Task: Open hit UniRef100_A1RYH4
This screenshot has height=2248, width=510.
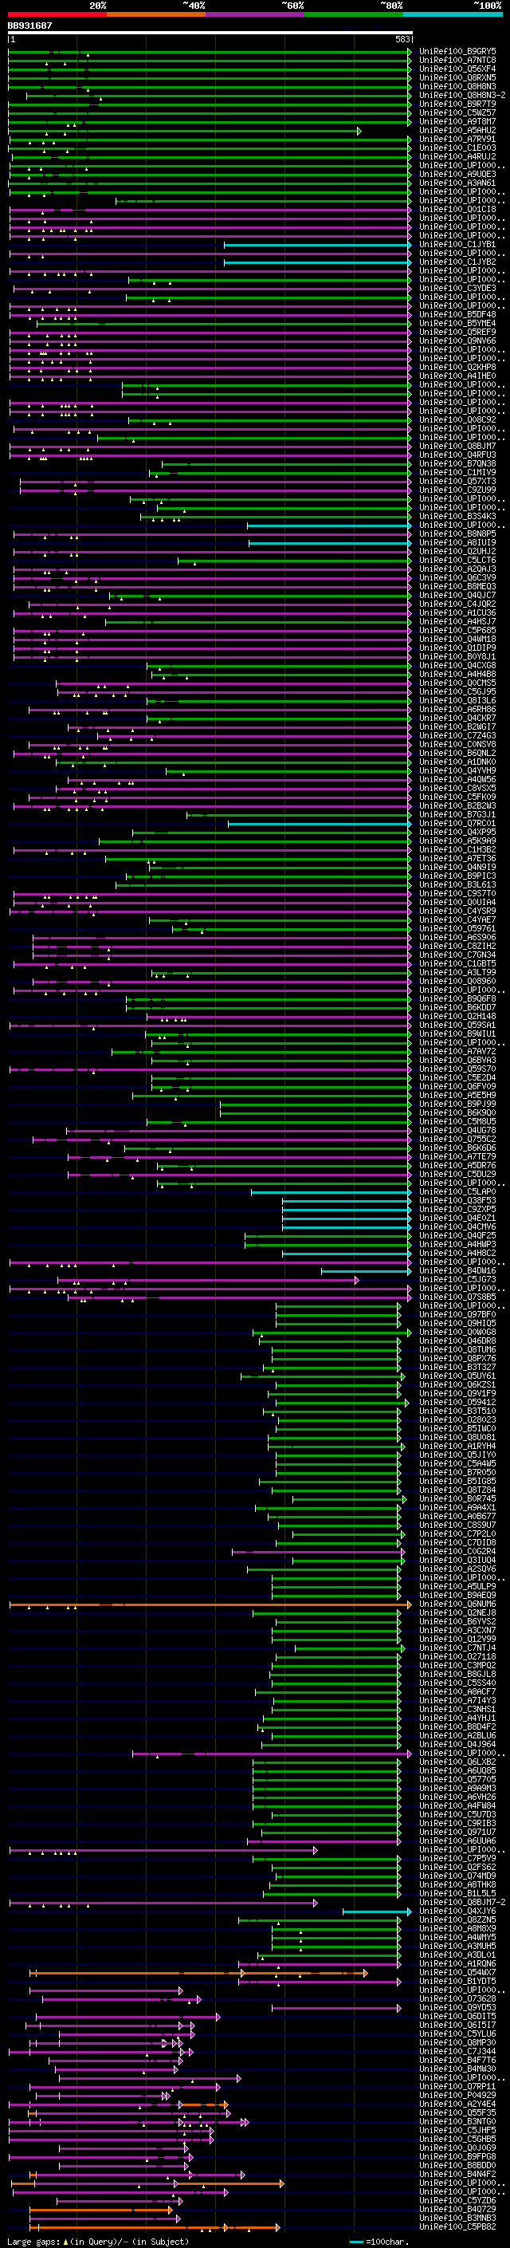Action: [457, 1447]
